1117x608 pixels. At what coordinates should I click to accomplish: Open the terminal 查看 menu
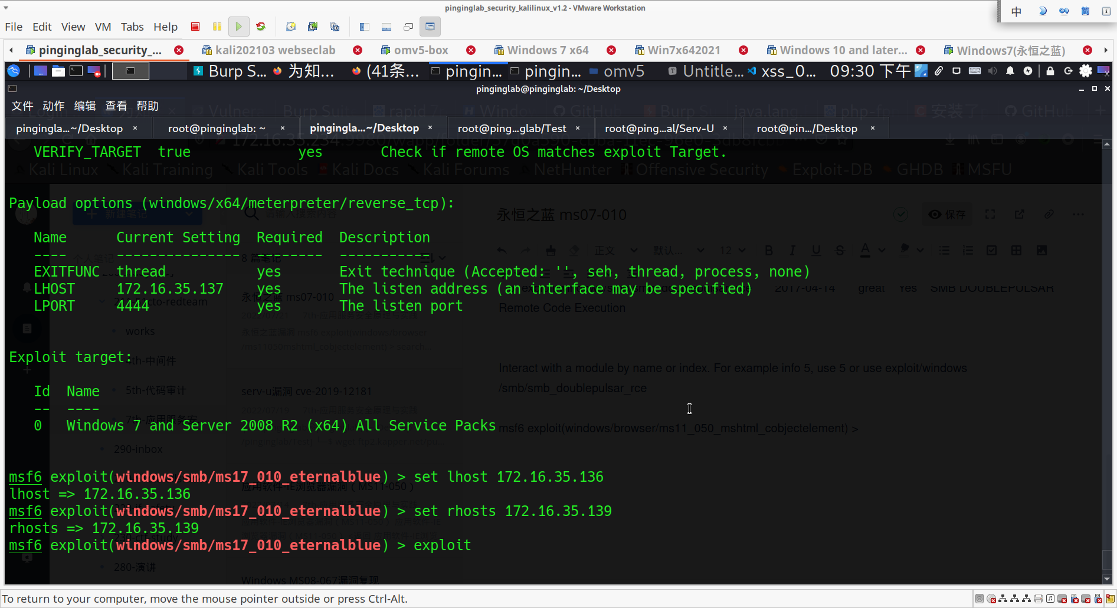[116, 106]
